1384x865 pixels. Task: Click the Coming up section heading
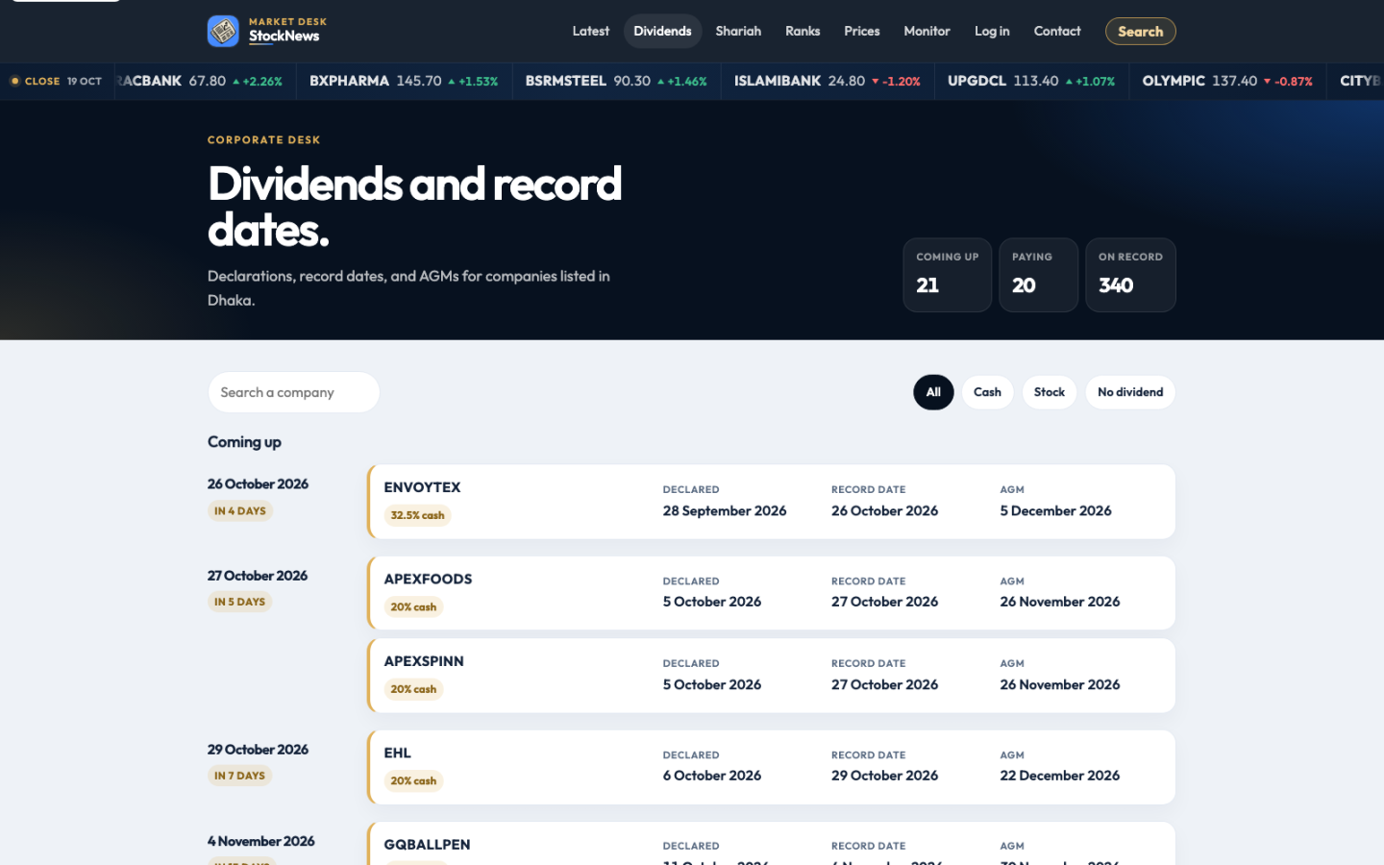click(244, 442)
